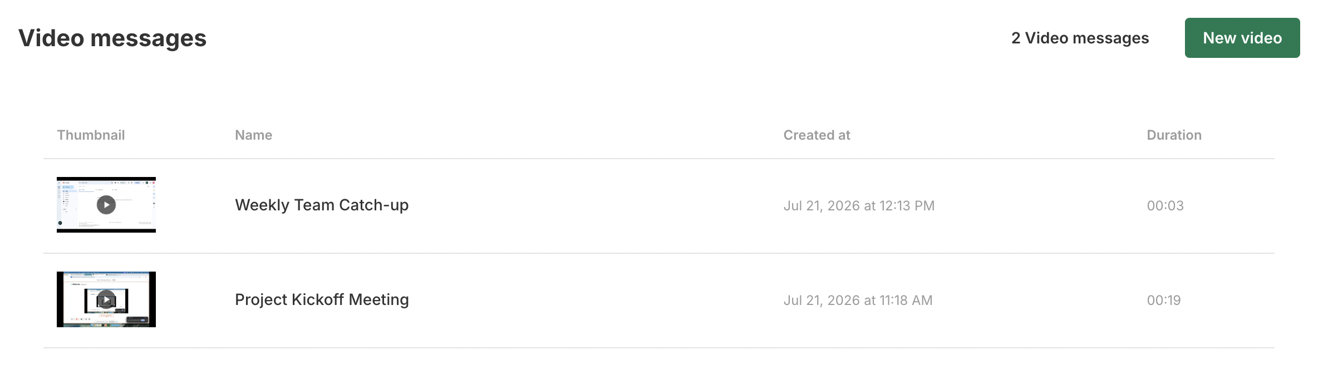The width and height of the screenshot is (1328, 384).
Task: Sort by the Name column header
Action: click(x=253, y=135)
